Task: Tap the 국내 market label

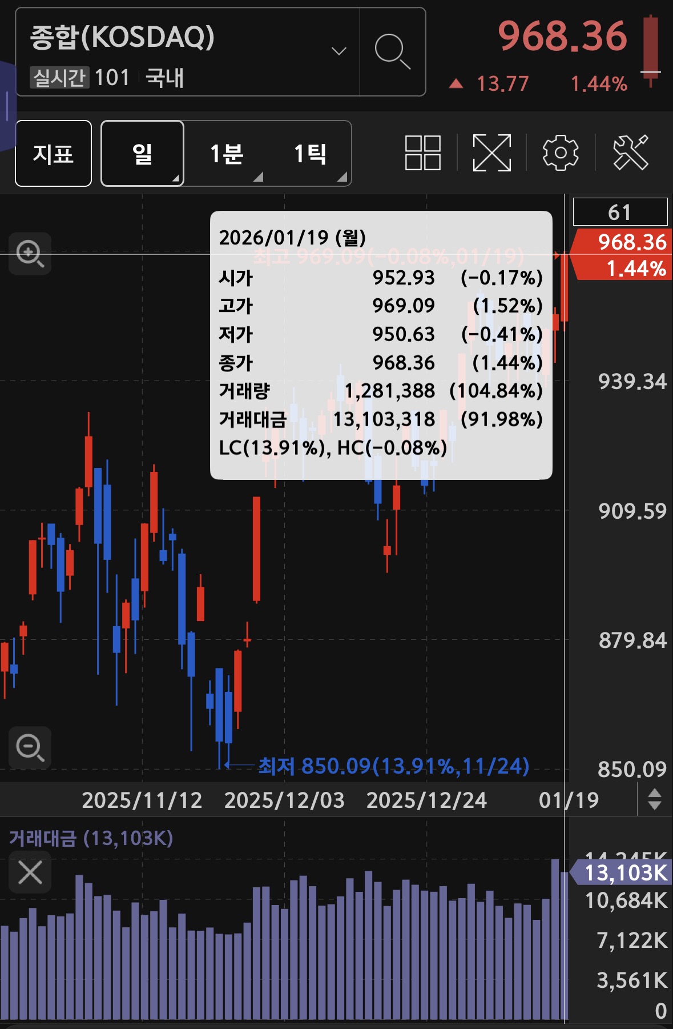Action: [164, 78]
